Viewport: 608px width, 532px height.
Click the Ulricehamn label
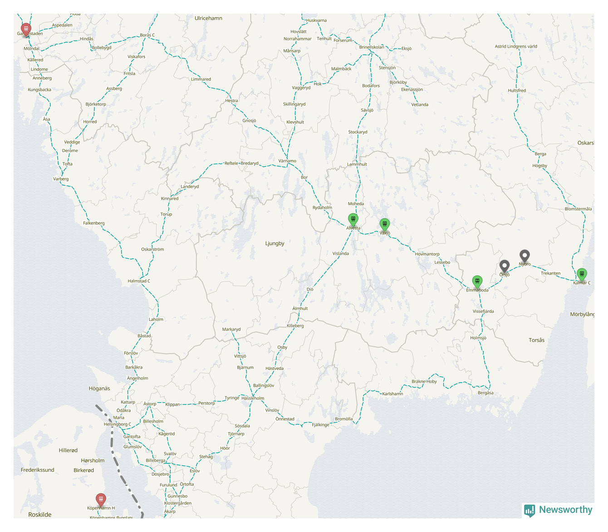208,18
